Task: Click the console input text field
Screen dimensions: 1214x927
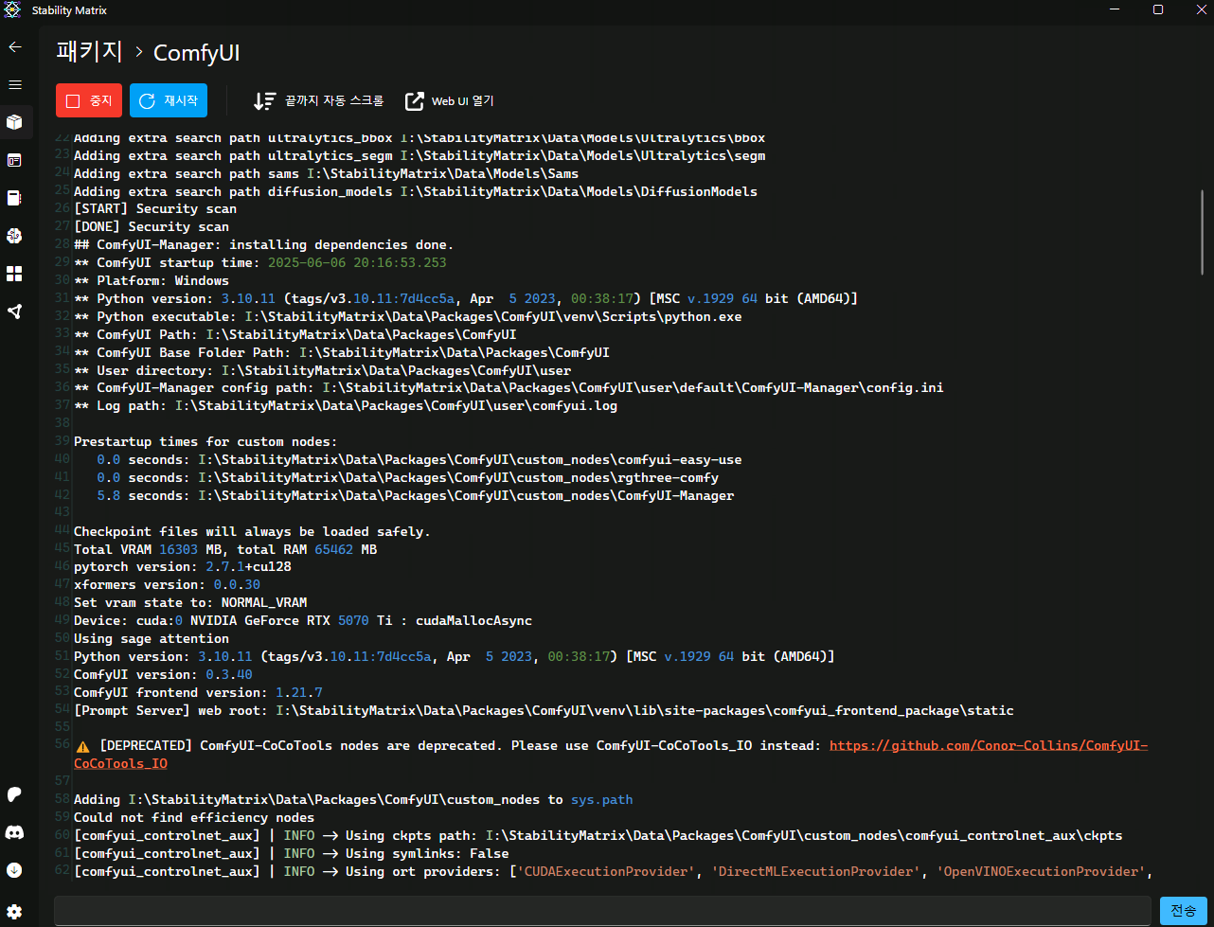Action: (x=602, y=911)
